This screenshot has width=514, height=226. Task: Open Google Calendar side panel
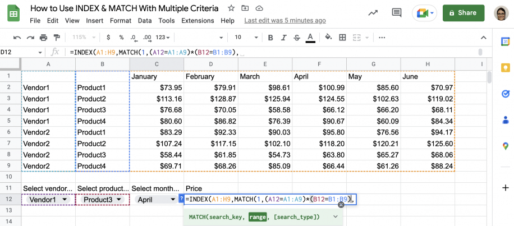click(x=505, y=42)
